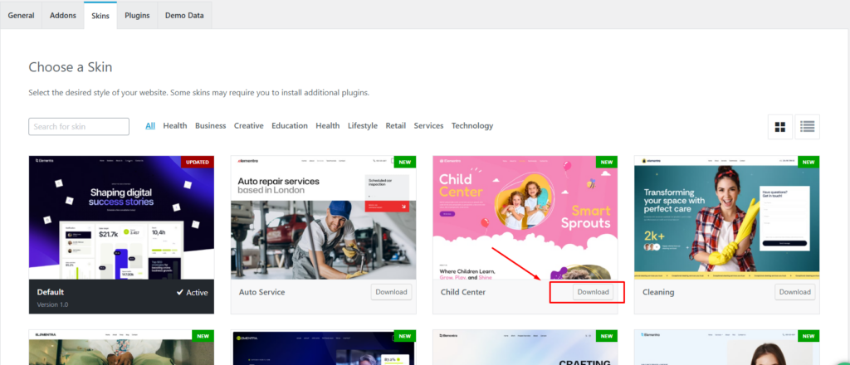Open the Demo Data tab
Image resolution: width=850 pixels, height=365 pixels.
click(x=184, y=15)
